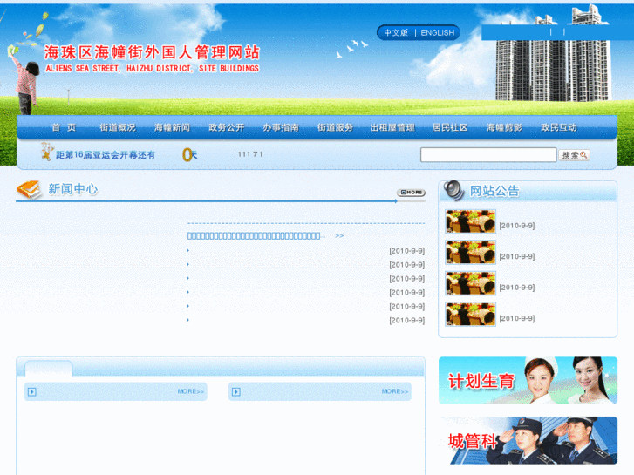Image resolution: width=634 pixels, height=475 pixels.
Task: Click MORE>> in the right lower panel
Action: point(395,391)
